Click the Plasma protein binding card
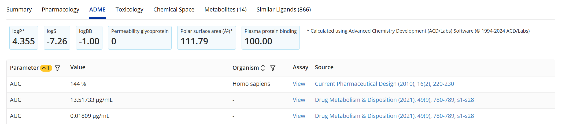 (x=270, y=38)
